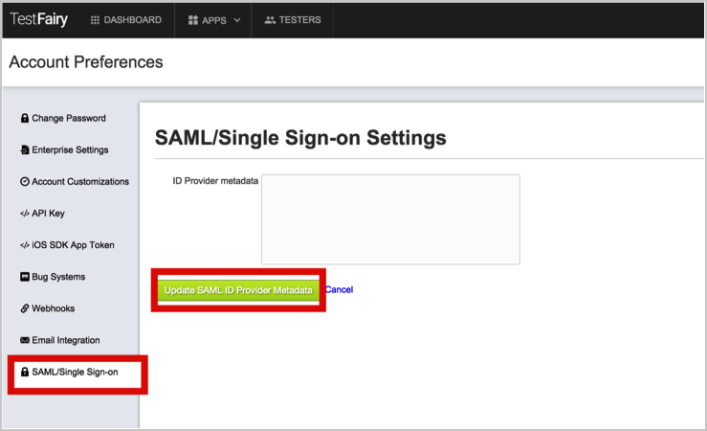Click the Enterprise Settings building icon
The height and width of the screenshot is (431, 707).
[x=25, y=150]
